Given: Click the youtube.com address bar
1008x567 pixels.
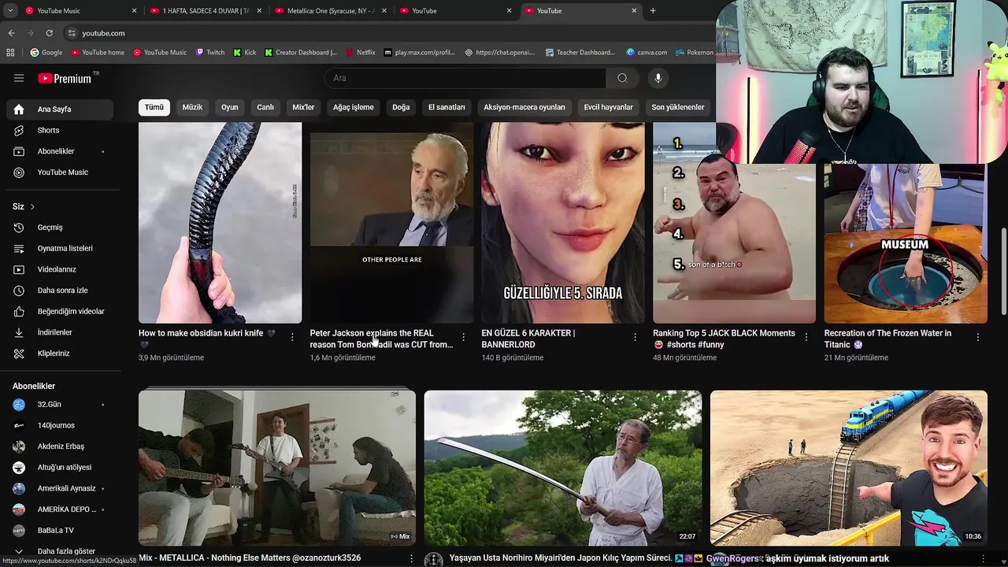Looking at the screenshot, I should [386, 33].
